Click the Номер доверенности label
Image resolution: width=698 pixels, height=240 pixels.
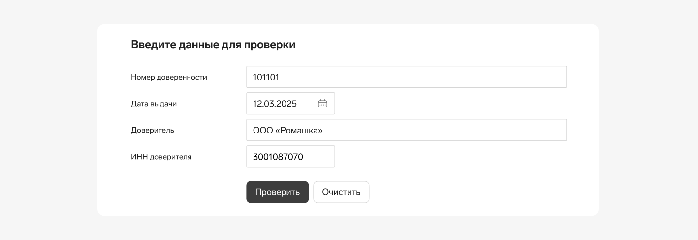click(169, 77)
